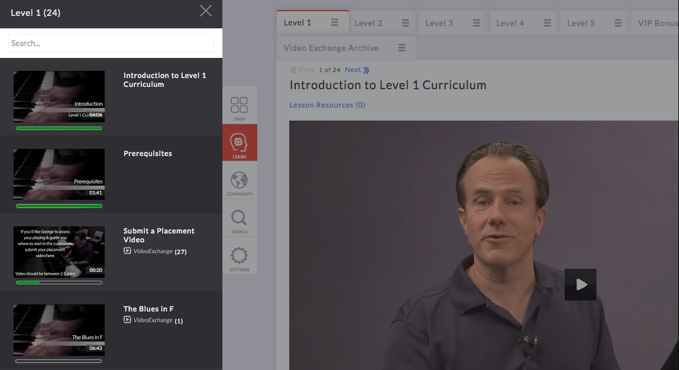The width and height of the screenshot is (679, 370).
Task: Click the progress bar under Submit a Placement Video
Action: [x=59, y=283]
